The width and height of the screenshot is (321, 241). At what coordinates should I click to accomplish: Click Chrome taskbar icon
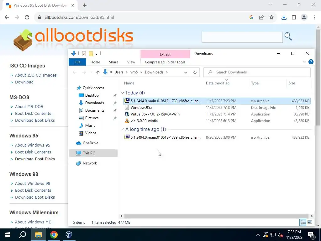pyautogui.click(x=54, y=235)
